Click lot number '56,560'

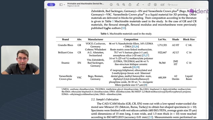pos(162,63)
